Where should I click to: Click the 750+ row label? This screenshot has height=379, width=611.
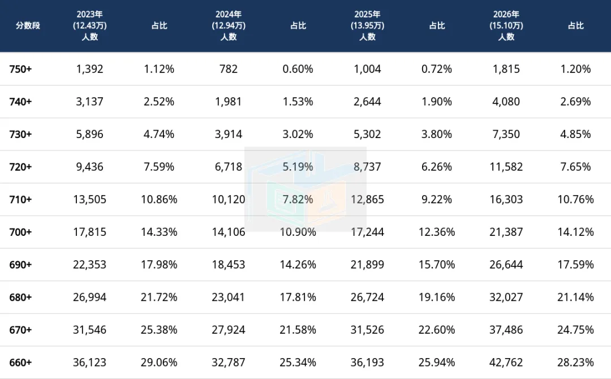pos(20,70)
